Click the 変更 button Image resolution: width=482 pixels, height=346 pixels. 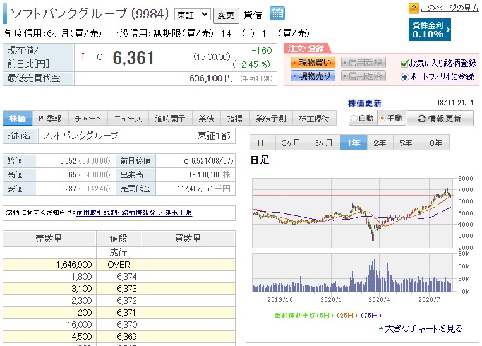click(x=226, y=15)
